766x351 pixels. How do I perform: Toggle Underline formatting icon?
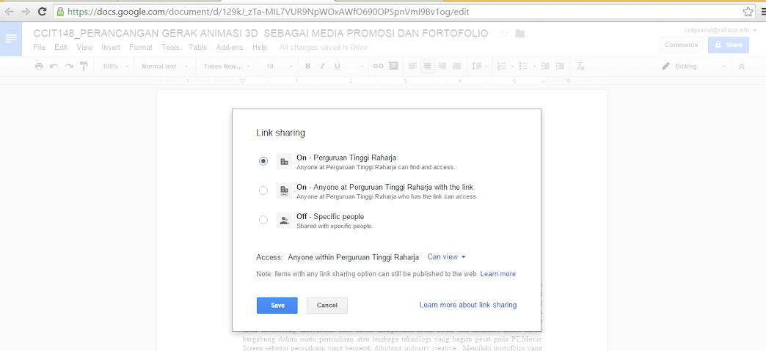coord(337,67)
